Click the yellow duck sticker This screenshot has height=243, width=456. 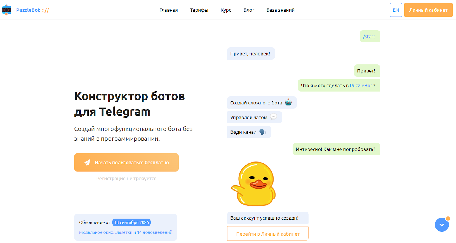point(254,184)
